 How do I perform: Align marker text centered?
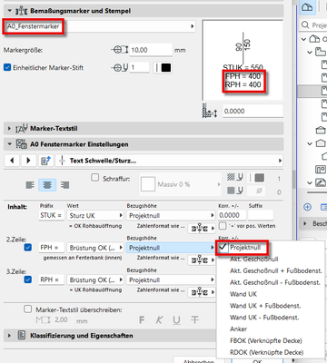pyautogui.click(x=47, y=185)
